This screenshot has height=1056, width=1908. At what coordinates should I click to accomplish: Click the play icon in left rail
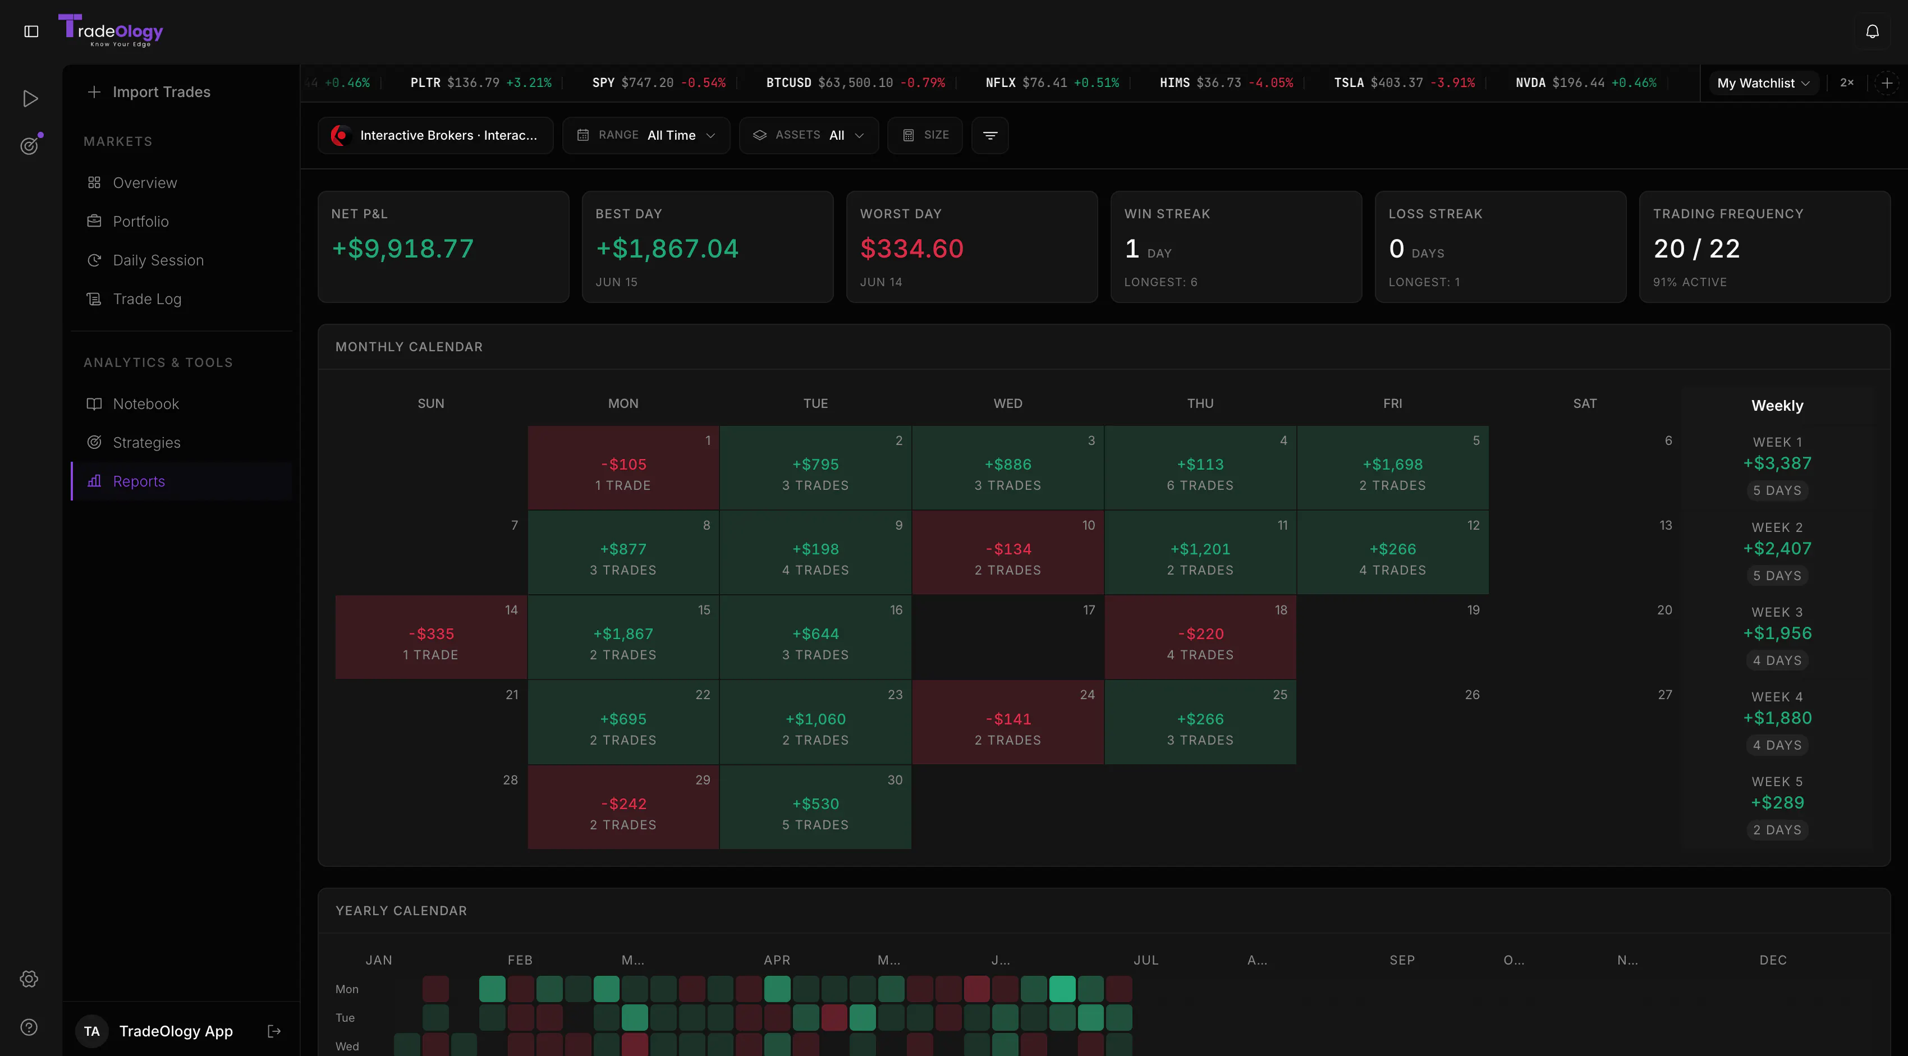(30, 99)
